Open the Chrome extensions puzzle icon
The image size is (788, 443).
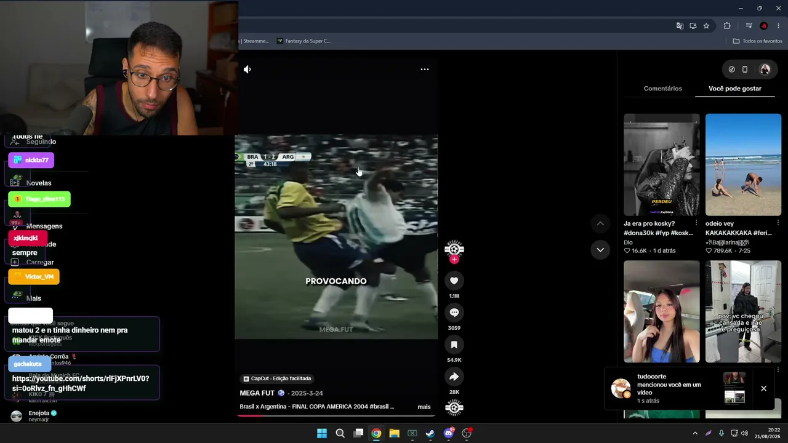(x=727, y=26)
